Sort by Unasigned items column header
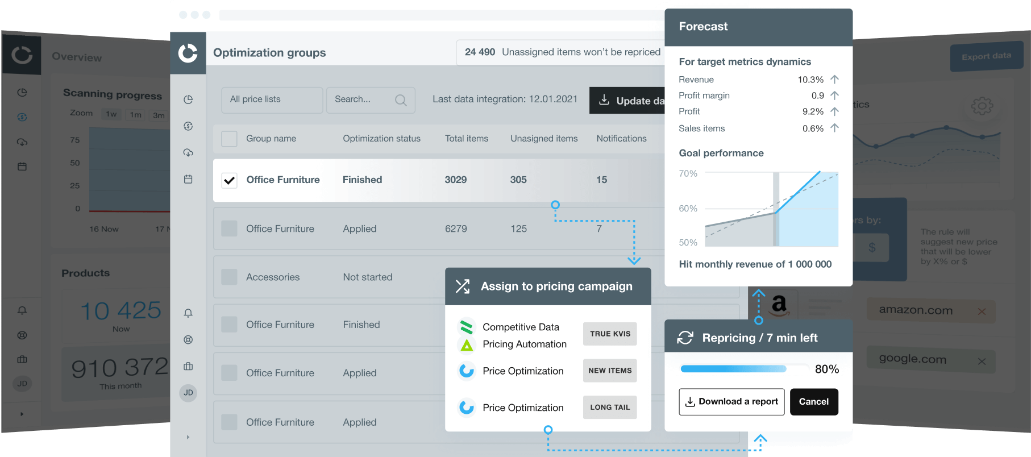This screenshot has width=1031, height=457. pos(544,139)
